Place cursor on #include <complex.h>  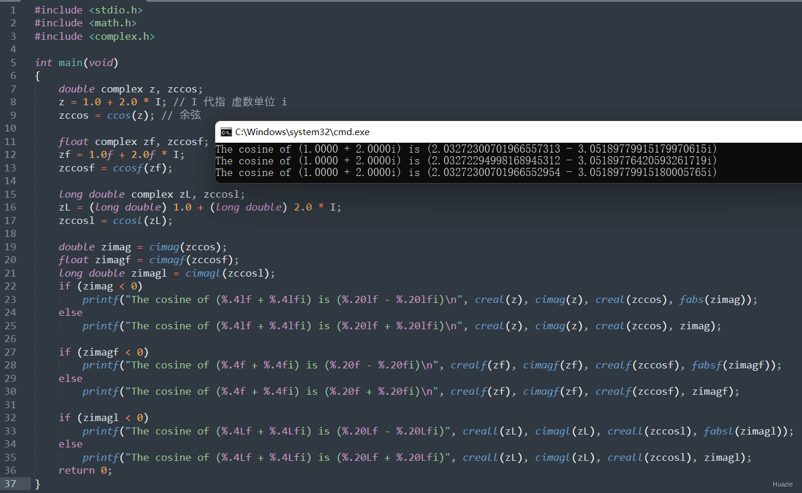95,36
